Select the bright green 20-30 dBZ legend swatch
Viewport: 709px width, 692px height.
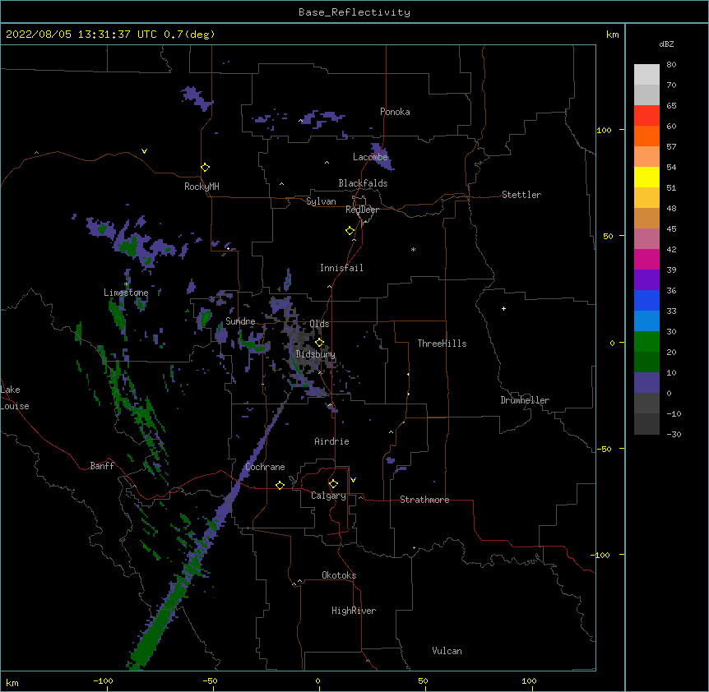[646, 342]
